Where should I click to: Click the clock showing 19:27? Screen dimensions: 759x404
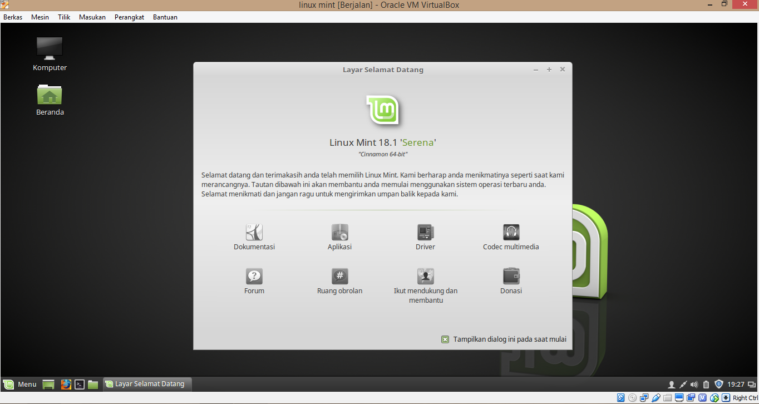point(736,384)
